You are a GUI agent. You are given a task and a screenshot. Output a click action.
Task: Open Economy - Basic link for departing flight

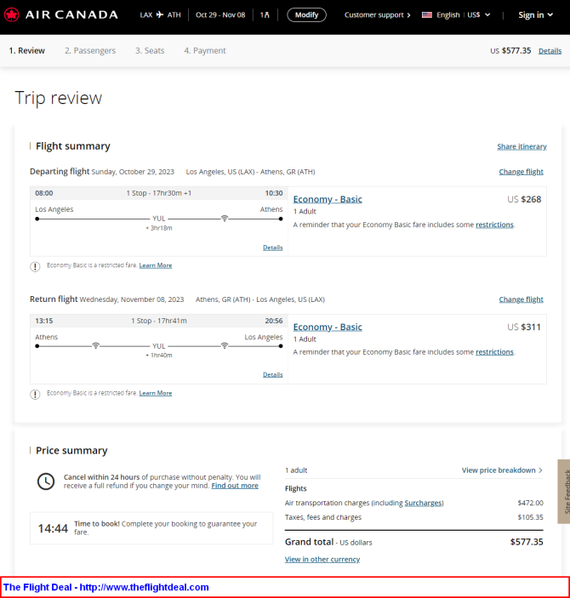pos(328,199)
